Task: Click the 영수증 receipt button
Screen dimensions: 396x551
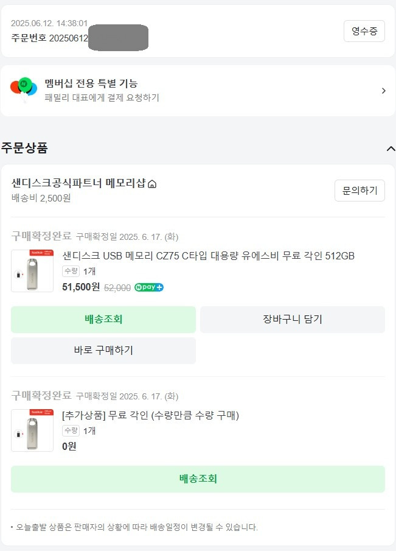Action: (364, 30)
